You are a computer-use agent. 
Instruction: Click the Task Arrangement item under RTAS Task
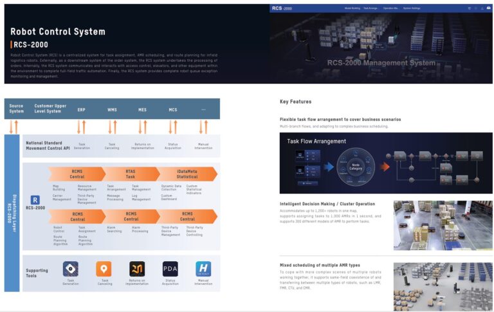pyautogui.click(x=116, y=188)
